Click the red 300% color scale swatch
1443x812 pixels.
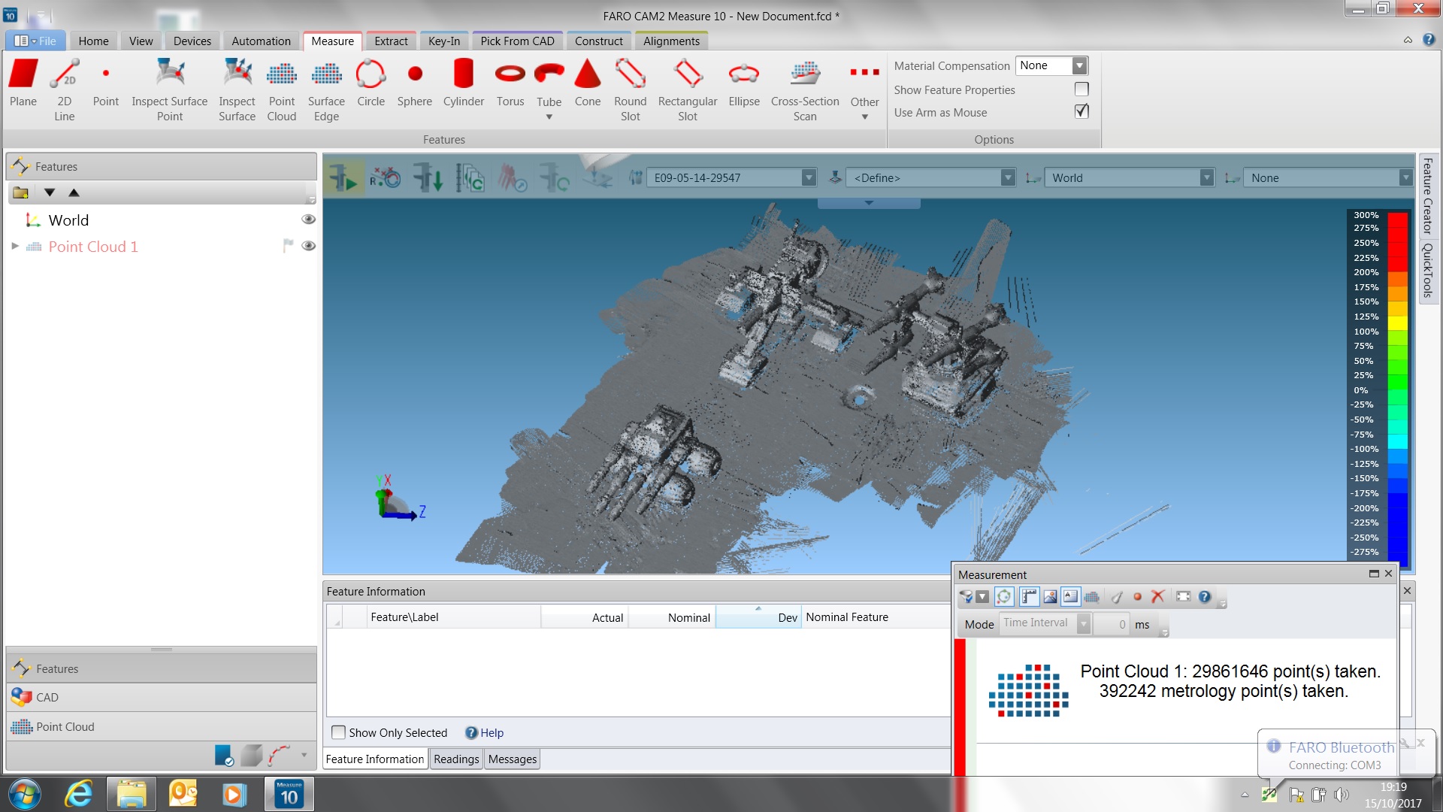(1397, 220)
